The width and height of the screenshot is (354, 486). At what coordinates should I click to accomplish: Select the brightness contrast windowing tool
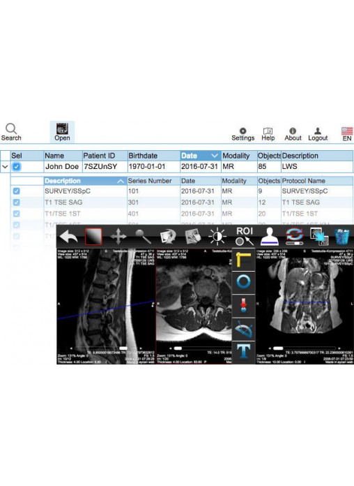pos(217,237)
